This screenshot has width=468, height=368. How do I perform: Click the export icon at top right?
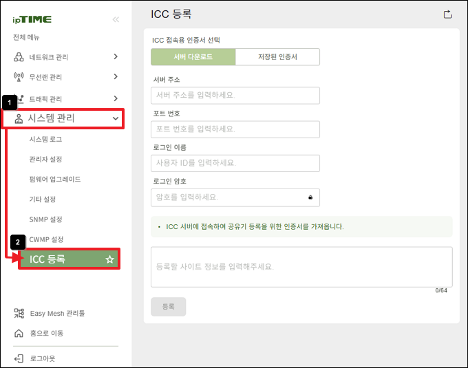click(x=447, y=14)
